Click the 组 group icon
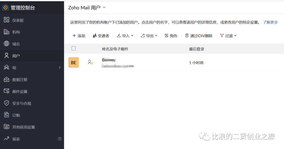The image size is (284, 149). 7,67
